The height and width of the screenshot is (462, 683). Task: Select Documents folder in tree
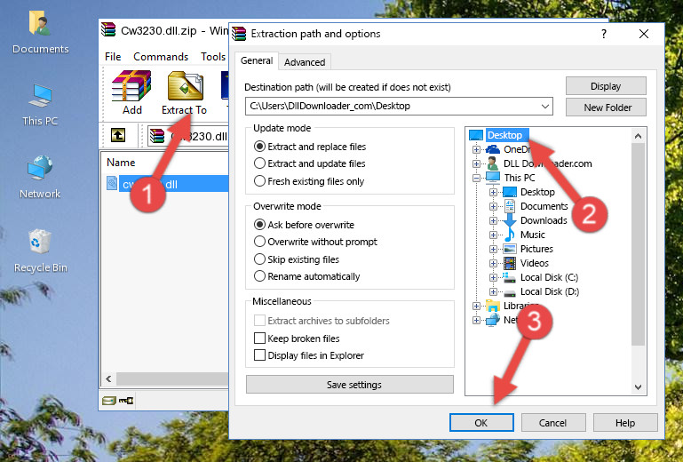click(x=544, y=206)
